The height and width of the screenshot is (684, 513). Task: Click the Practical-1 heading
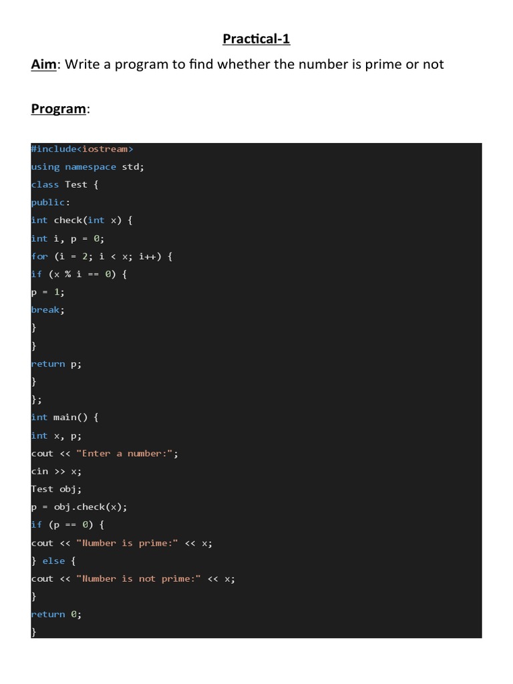[x=256, y=39]
